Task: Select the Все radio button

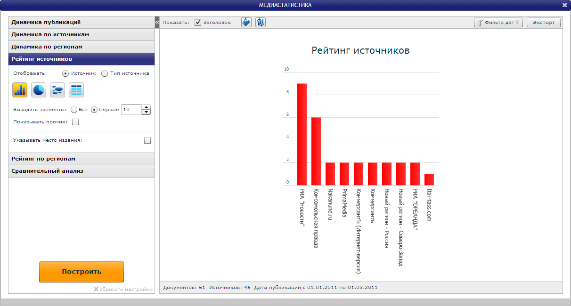Action: [74, 110]
